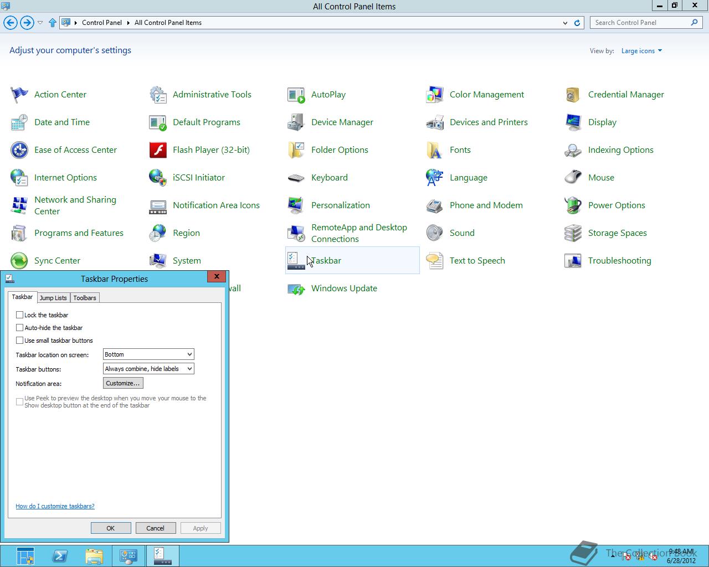Open Ease of Access Center icon
Screen dimensions: 709x567
pyautogui.click(x=19, y=150)
